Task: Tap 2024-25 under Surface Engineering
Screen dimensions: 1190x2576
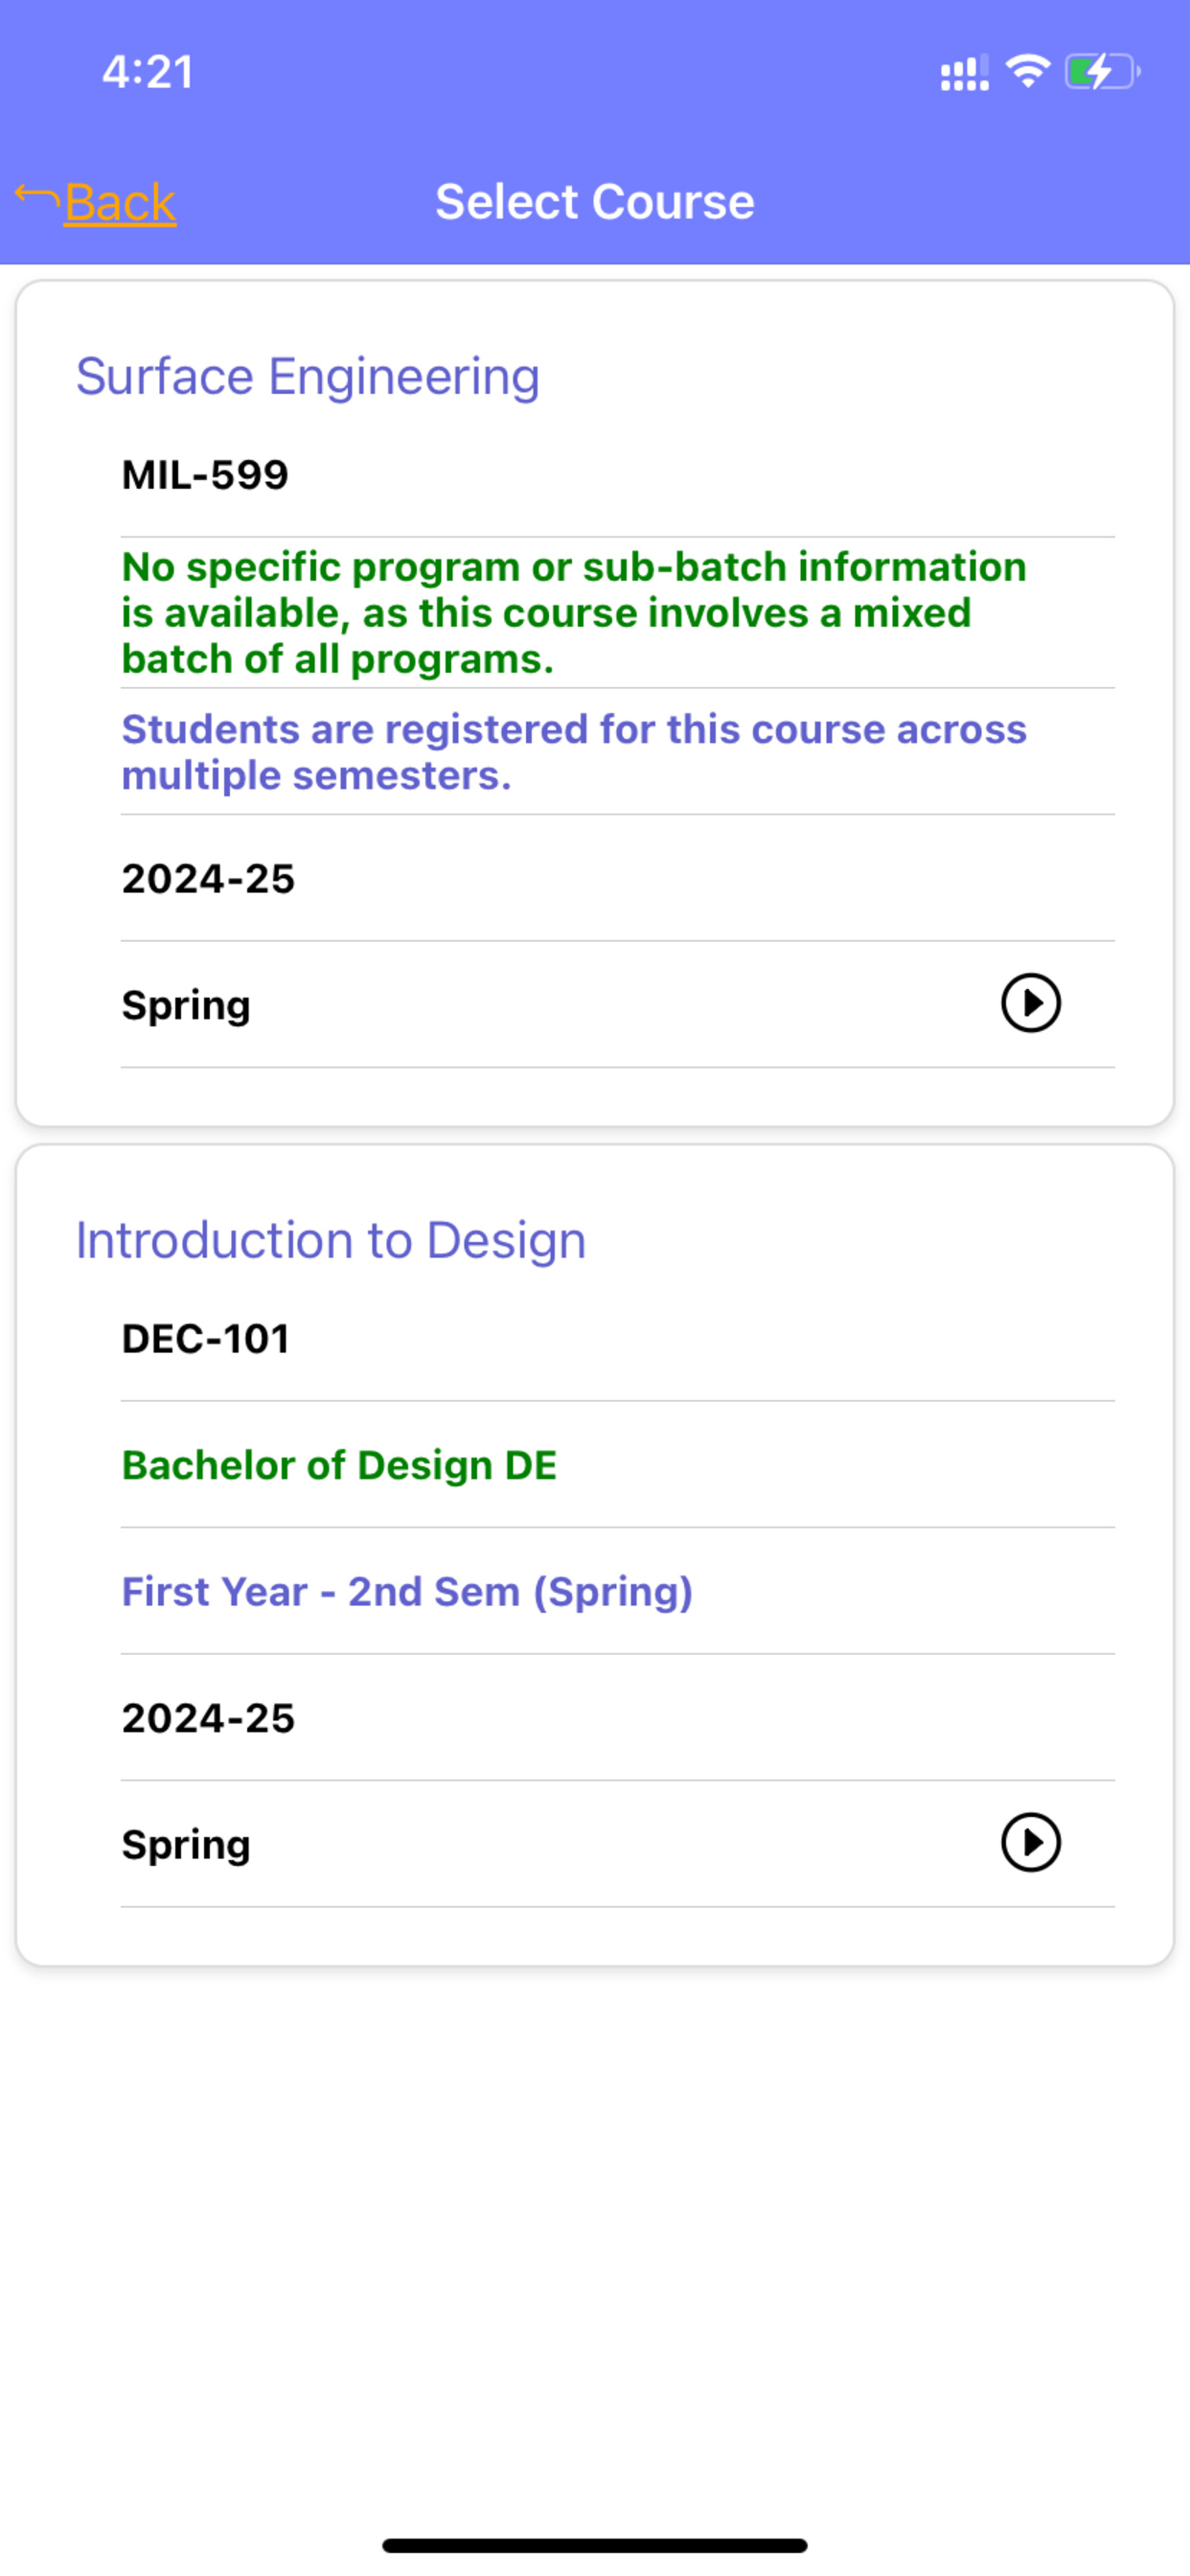Action: pyautogui.click(x=208, y=879)
